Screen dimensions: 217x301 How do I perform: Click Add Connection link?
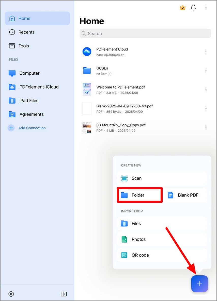click(32, 128)
